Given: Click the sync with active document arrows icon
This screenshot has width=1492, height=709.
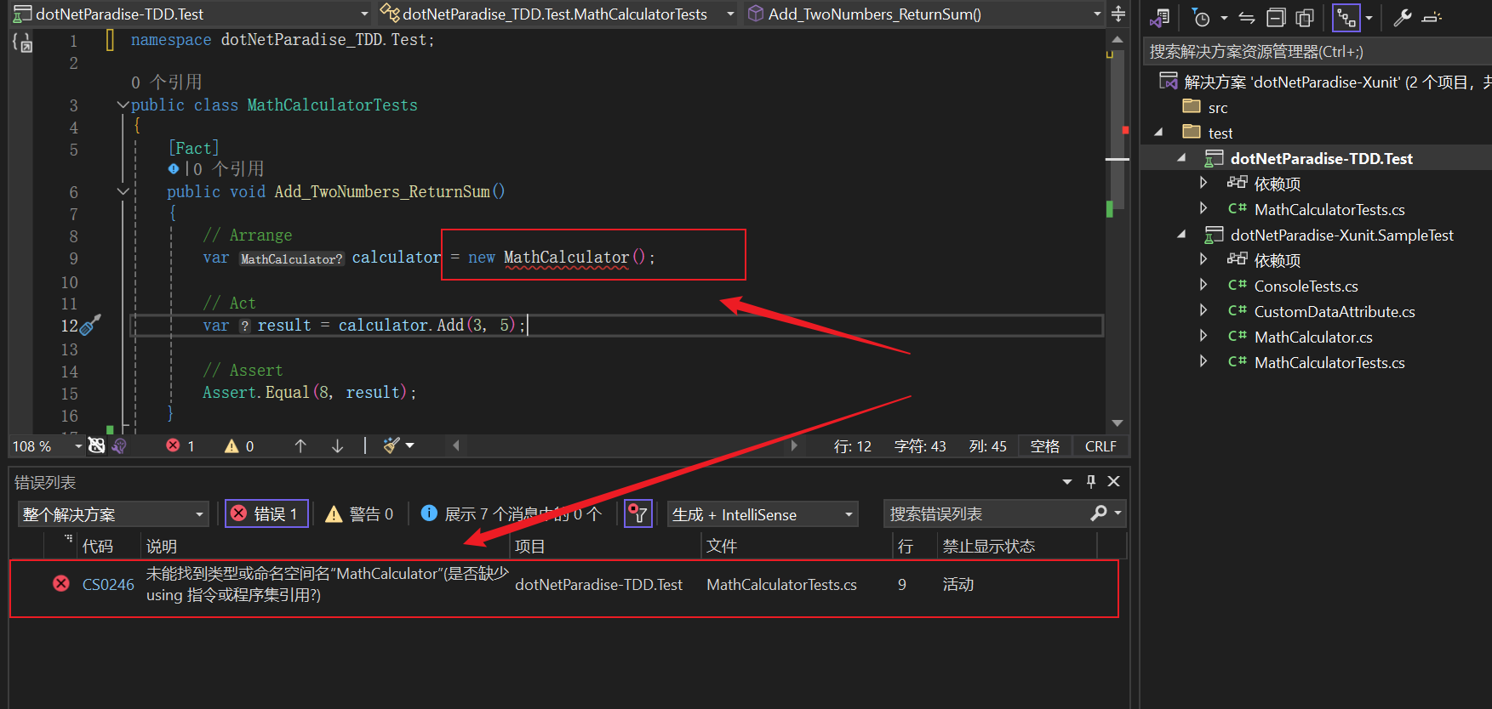Looking at the screenshot, I should 1247,17.
